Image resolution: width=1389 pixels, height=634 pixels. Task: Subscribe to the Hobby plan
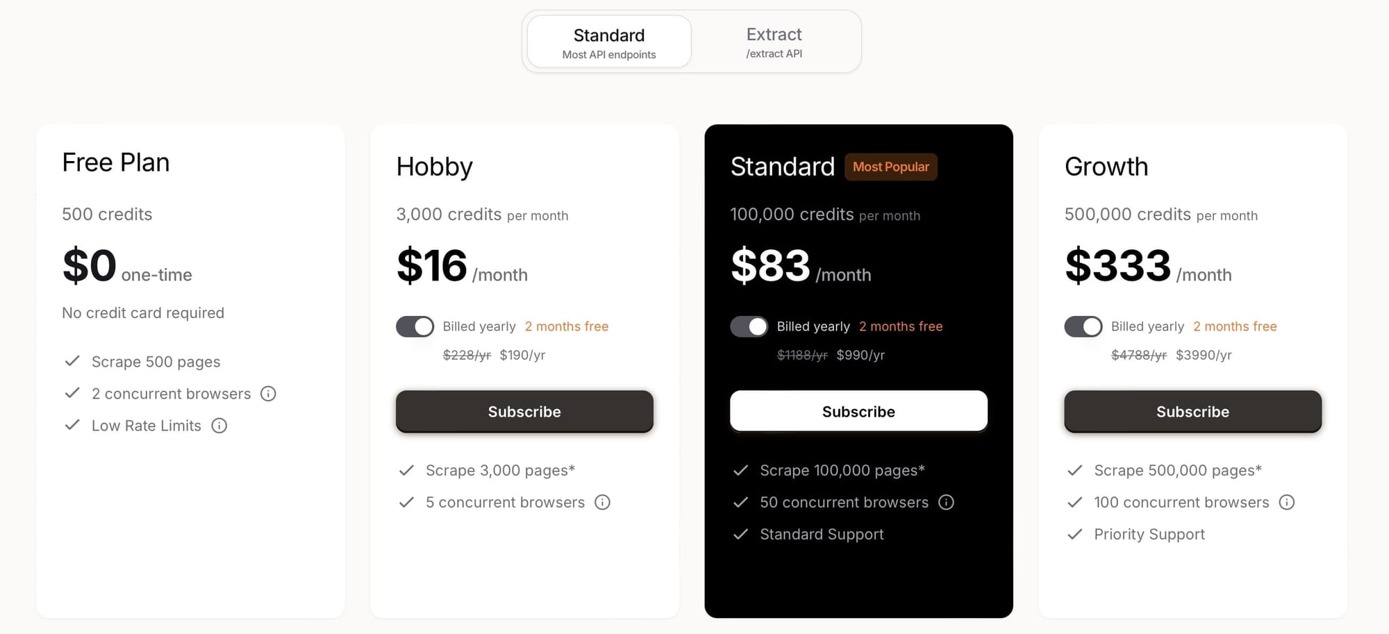524,411
